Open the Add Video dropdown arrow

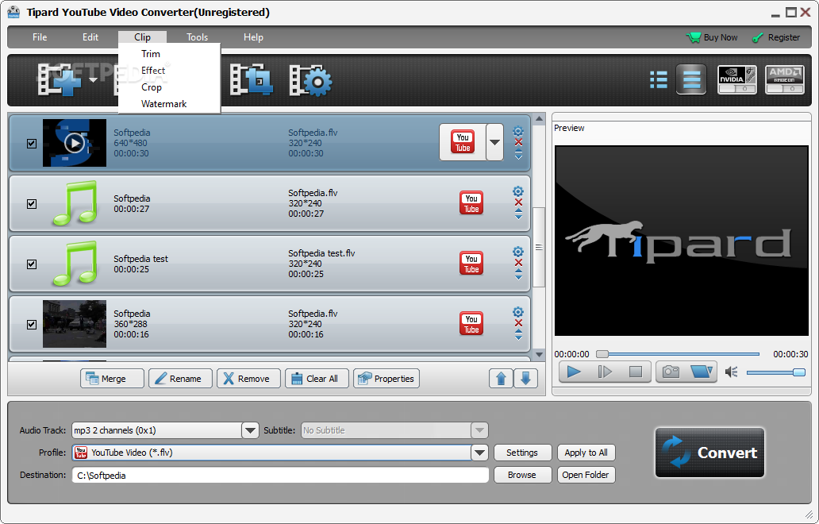click(x=93, y=80)
